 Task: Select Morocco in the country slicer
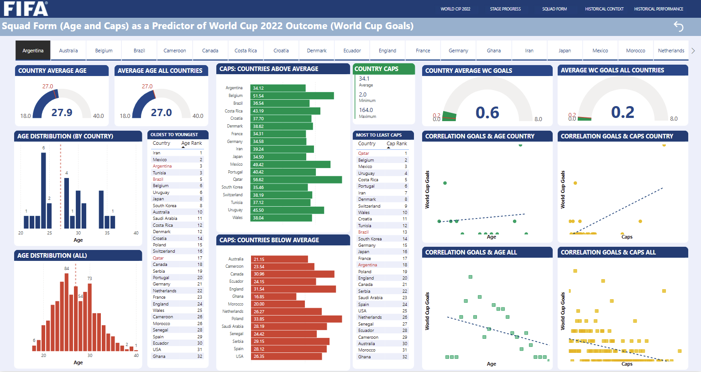pyautogui.click(x=636, y=51)
